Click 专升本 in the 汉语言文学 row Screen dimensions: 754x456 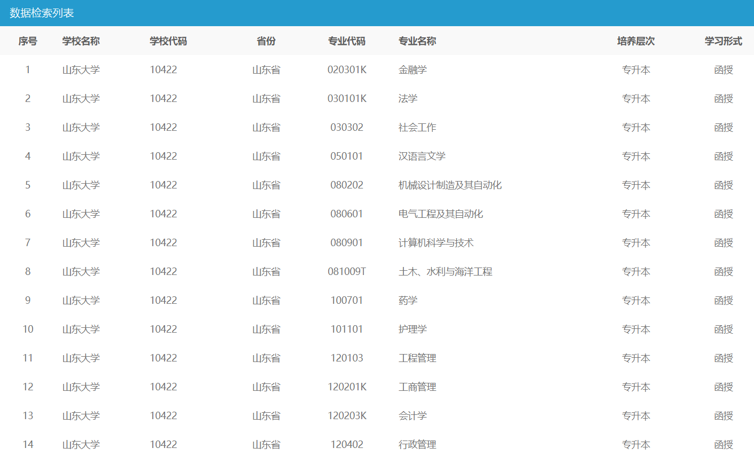(636, 156)
